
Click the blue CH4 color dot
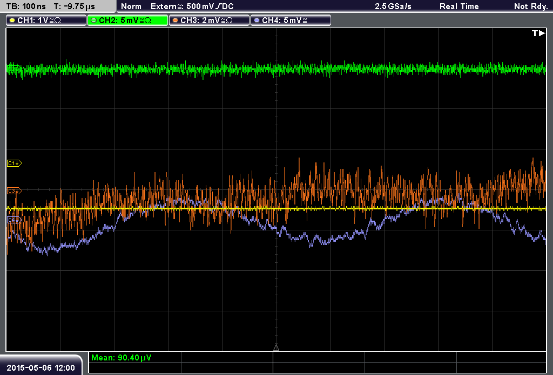[x=257, y=21]
